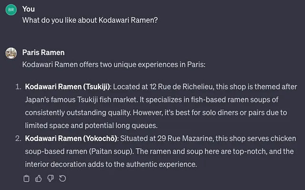
Task: Click the intro line about two unique experiences
Action: [x=114, y=65]
